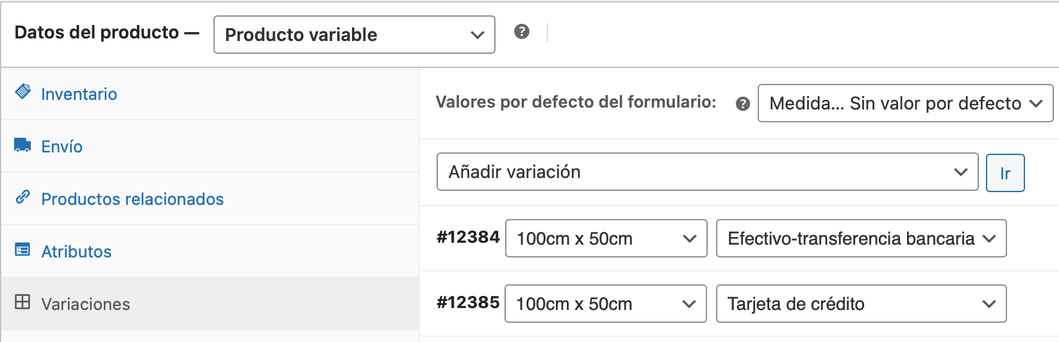Screen dimensions: 1059x342
Task: Open size dropdown for variation #12384
Action: [x=606, y=238]
